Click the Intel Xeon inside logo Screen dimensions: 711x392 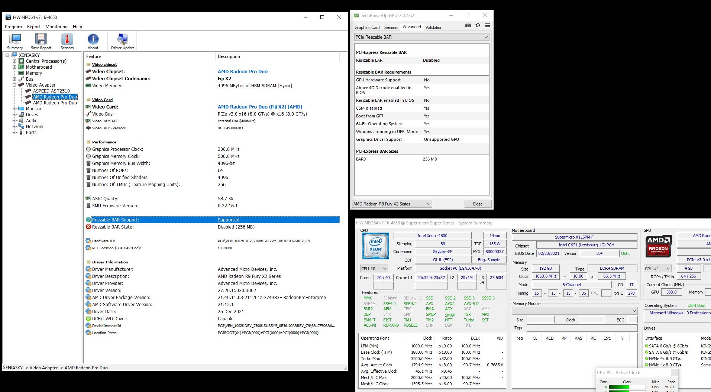(375, 246)
